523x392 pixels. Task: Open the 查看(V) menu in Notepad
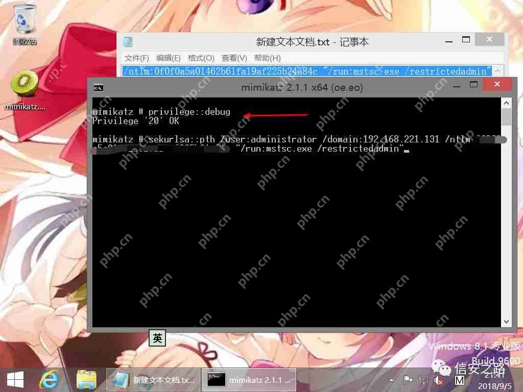[x=234, y=58]
